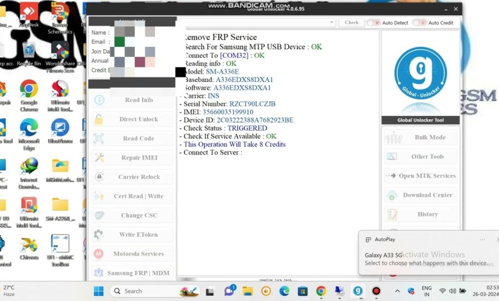Enable the Auto Credit switch

[x=418, y=22]
